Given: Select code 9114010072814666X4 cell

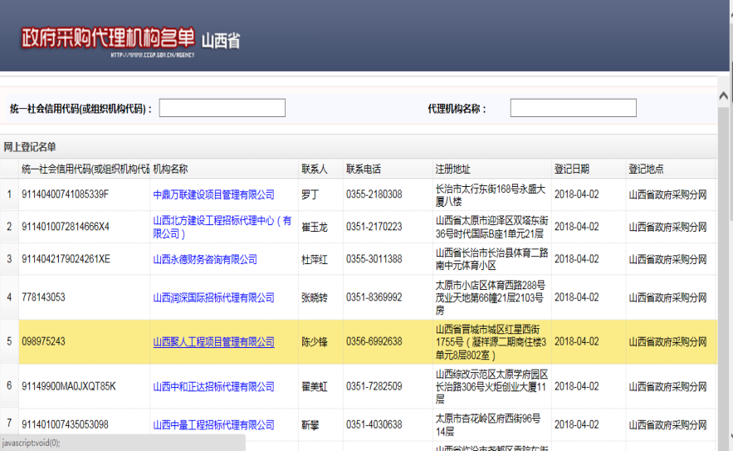Looking at the screenshot, I should click(x=66, y=227).
